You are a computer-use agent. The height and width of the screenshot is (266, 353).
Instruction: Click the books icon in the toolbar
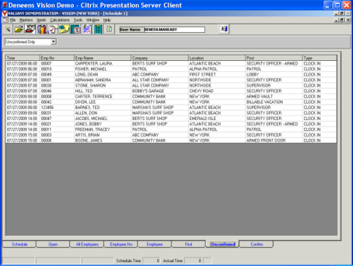click(42, 29)
